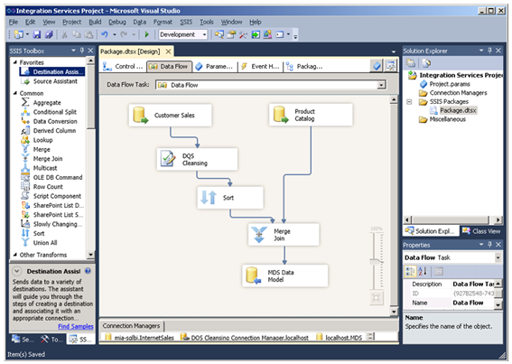Screen dimensions: 512x364
Task: Close the Package.dtsx design tab
Action: pos(168,51)
